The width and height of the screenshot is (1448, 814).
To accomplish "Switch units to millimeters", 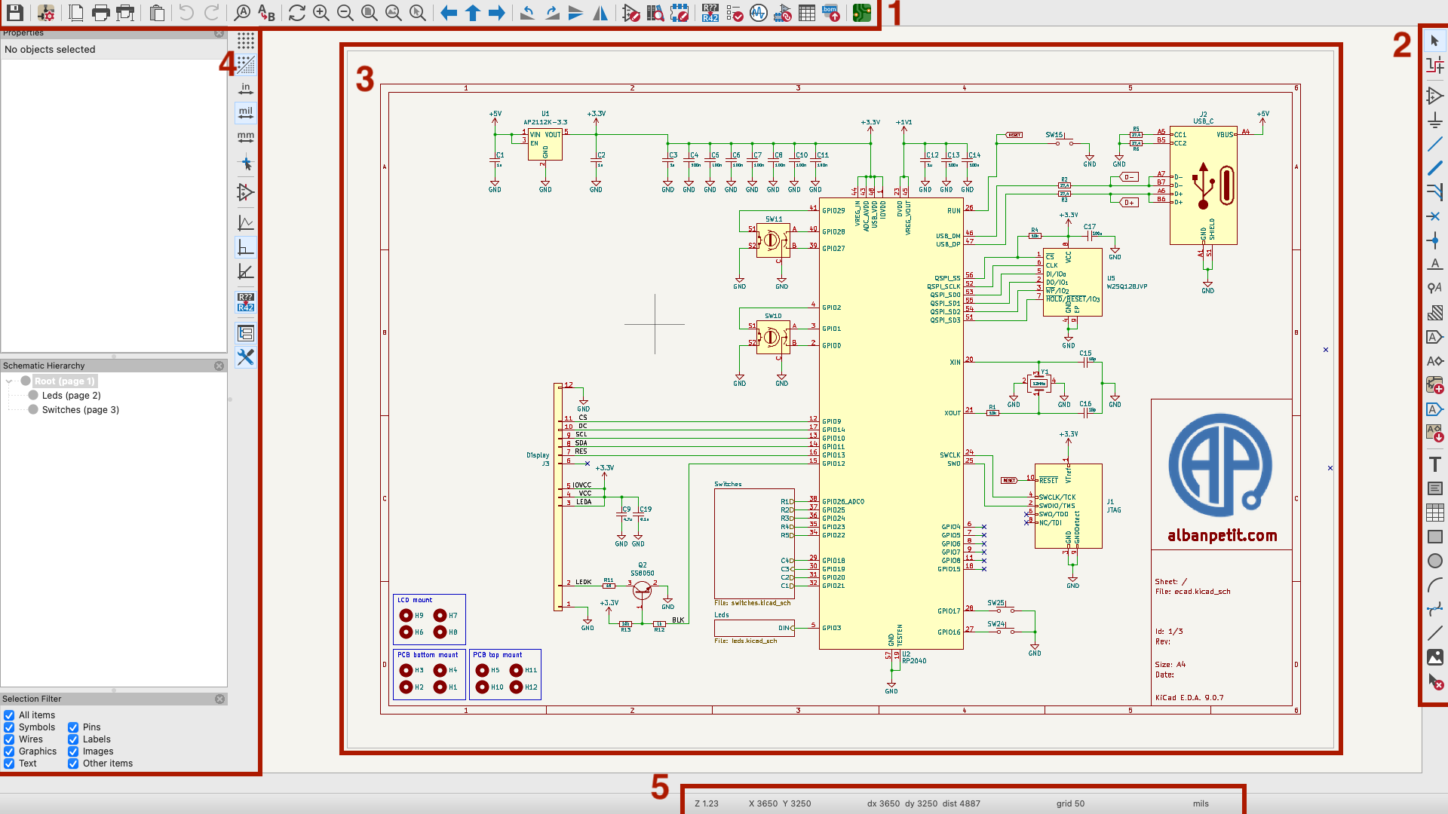I will click(x=246, y=137).
